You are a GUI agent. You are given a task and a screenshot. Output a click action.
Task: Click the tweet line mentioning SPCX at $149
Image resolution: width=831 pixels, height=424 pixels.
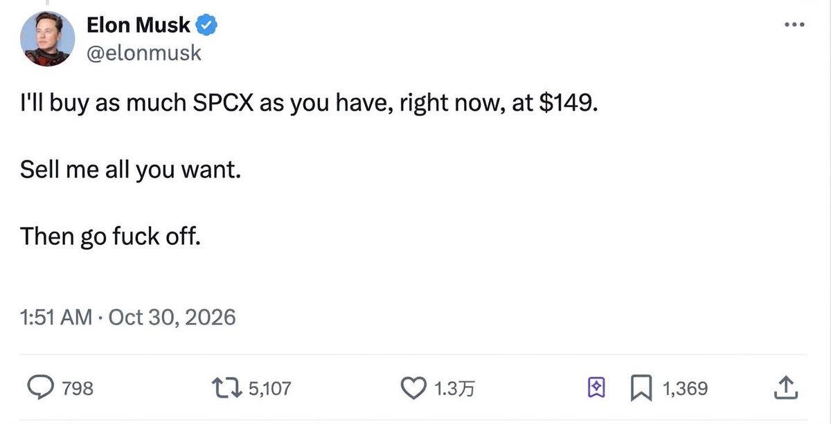click(308, 103)
